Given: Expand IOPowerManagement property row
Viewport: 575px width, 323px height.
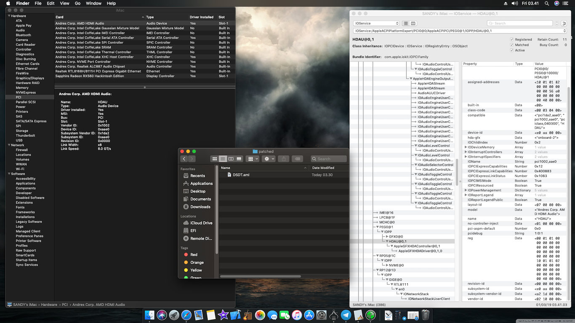Looking at the screenshot, I should coord(466,191).
